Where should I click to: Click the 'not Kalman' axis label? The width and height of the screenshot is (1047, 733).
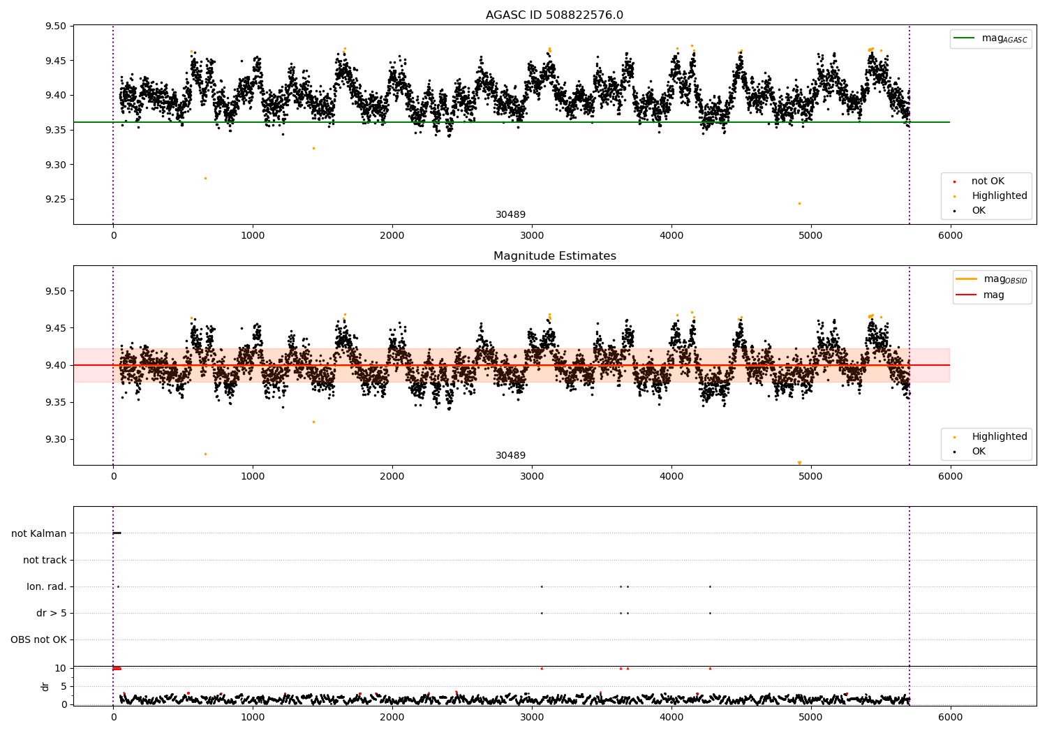tap(39, 533)
